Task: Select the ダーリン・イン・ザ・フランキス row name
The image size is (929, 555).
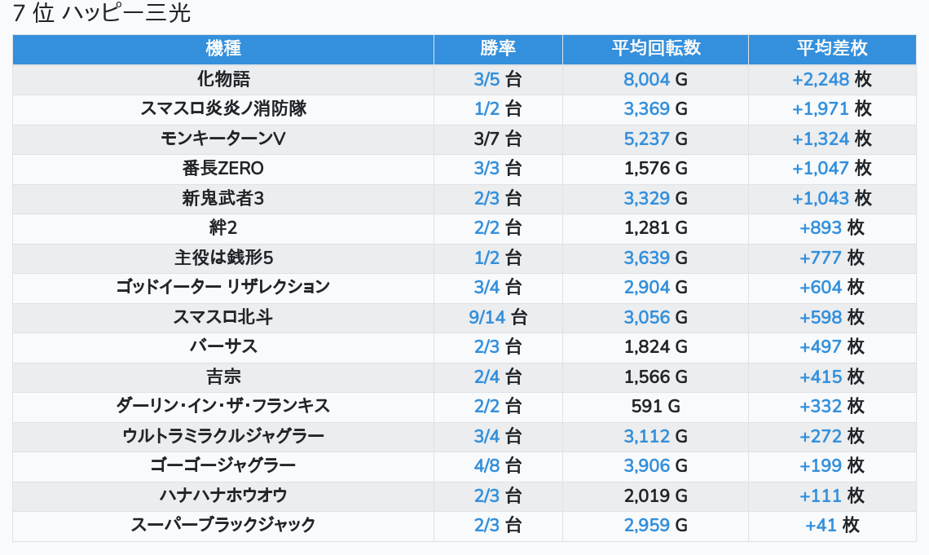Action: coord(223,406)
